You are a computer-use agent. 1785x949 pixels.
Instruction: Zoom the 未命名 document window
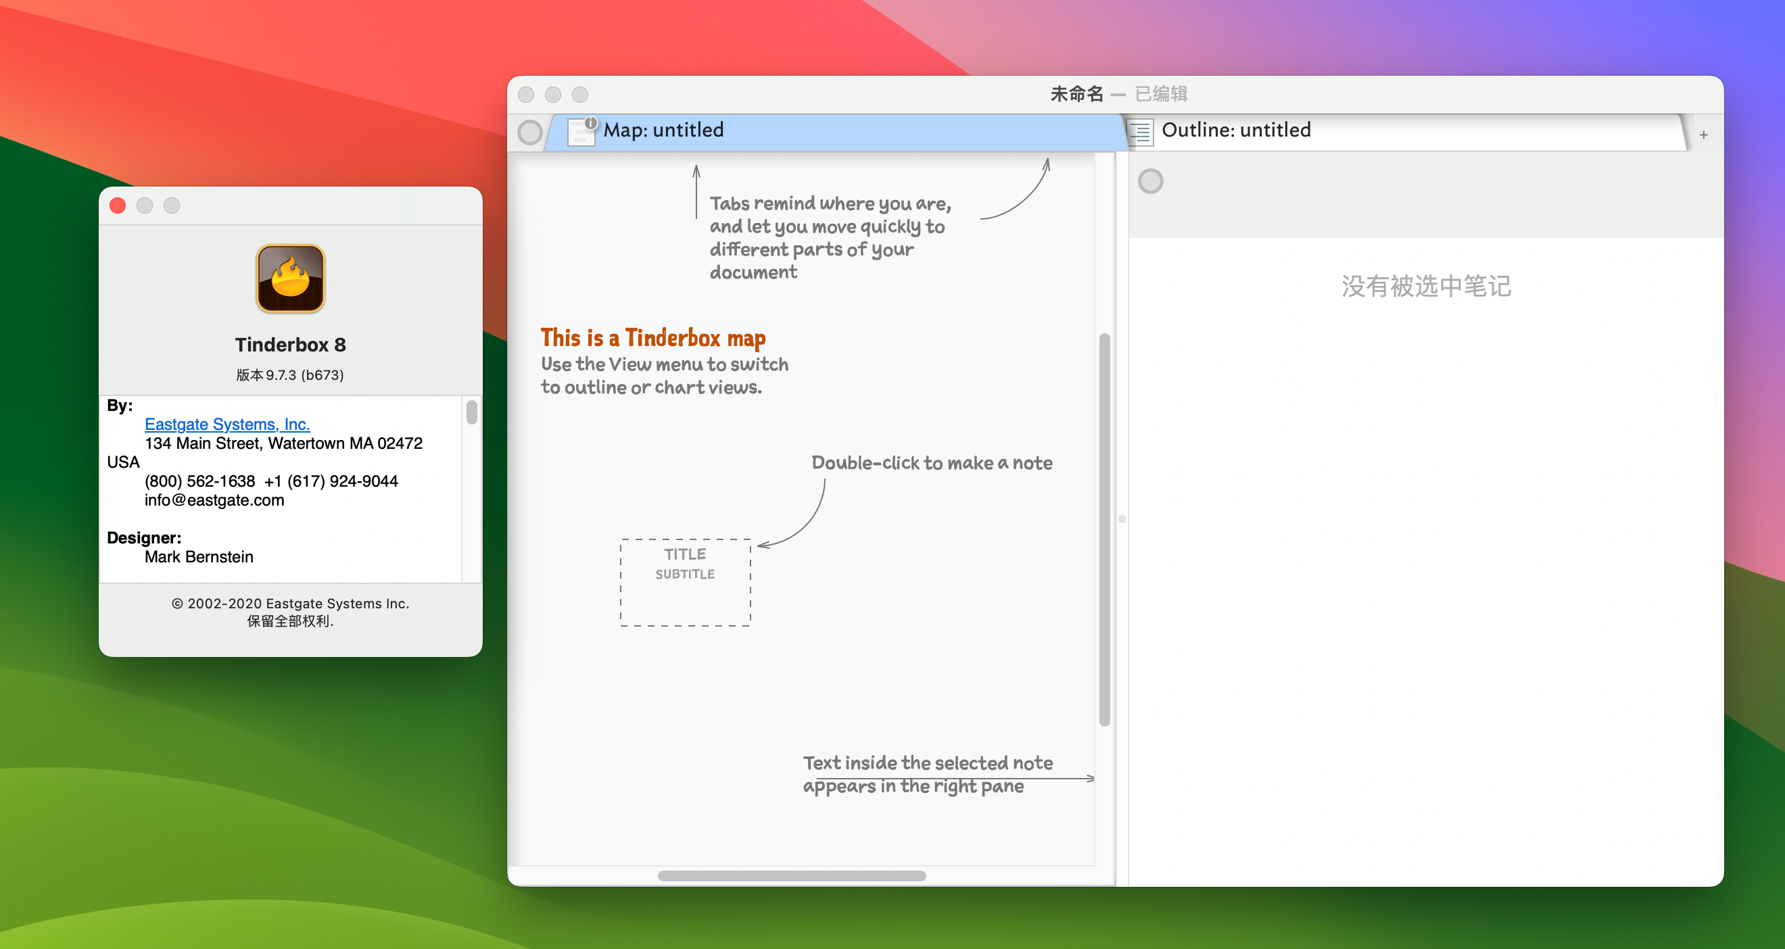(x=580, y=94)
